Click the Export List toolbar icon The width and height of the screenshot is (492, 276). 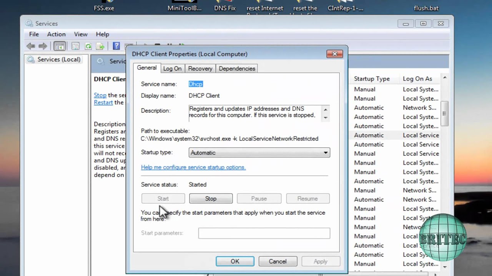coord(100,46)
